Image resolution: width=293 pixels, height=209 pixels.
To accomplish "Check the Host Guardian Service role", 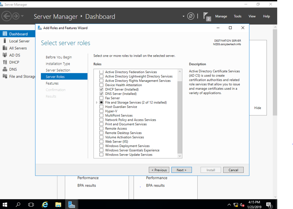I will click(x=101, y=107).
